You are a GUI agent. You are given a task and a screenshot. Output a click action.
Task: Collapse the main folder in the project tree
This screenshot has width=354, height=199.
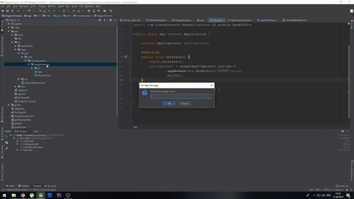pos(15,50)
